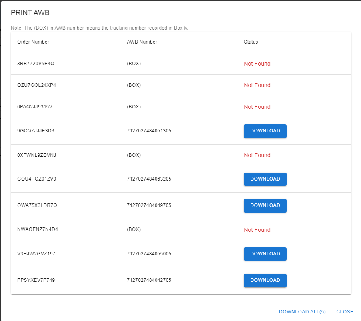Click Download for order PPSYXEV7P749

point(265,280)
